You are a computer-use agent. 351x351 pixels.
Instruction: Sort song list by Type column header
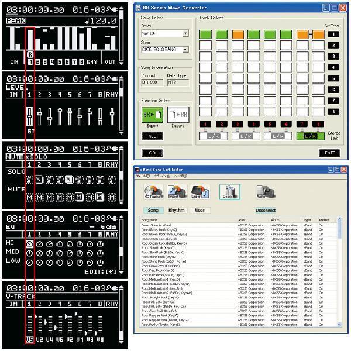coord(309,220)
